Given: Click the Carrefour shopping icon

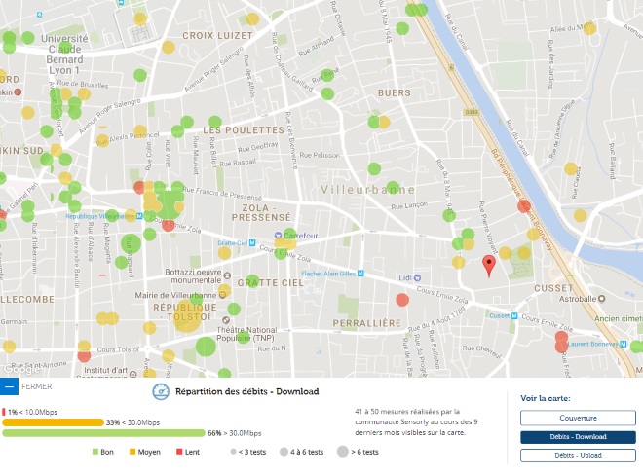Looking at the screenshot, I should point(279,236).
